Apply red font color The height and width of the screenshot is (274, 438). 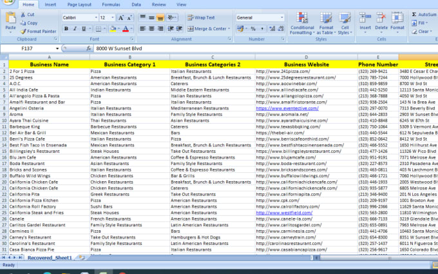click(x=126, y=28)
